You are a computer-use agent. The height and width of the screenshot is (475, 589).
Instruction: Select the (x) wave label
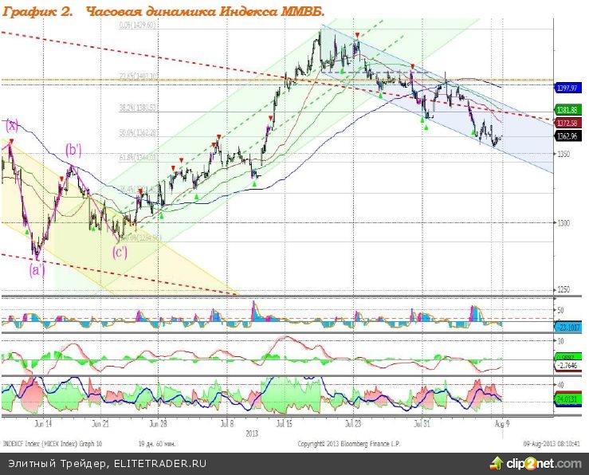tap(12, 125)
